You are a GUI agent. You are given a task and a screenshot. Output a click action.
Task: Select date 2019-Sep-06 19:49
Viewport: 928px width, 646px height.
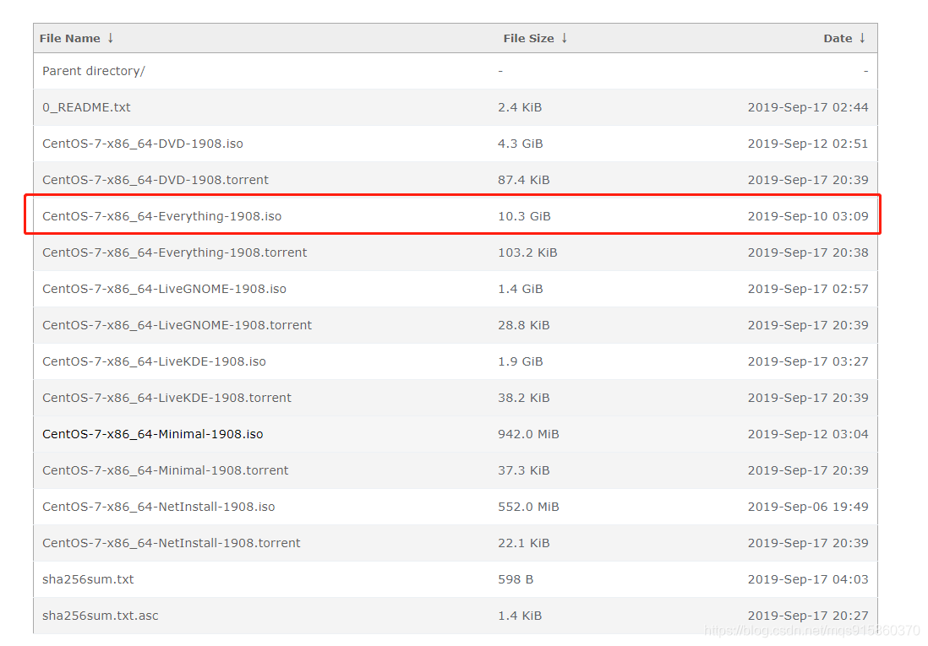(808, 507)
